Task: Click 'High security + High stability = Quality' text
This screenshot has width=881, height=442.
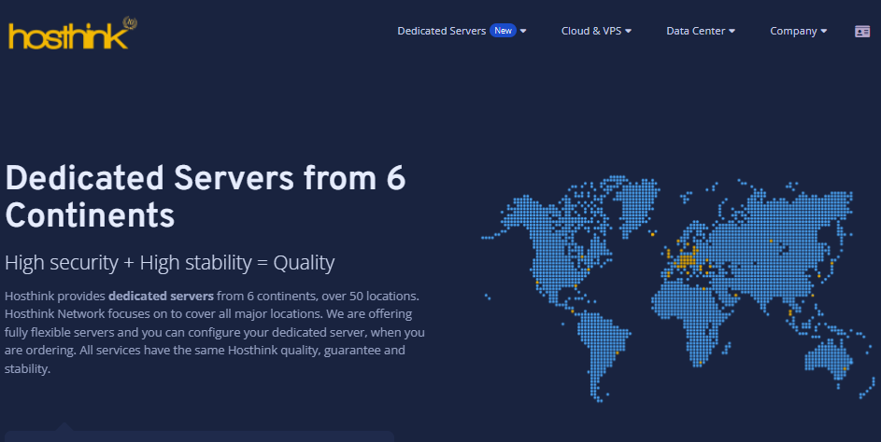Action: (170, 263)
